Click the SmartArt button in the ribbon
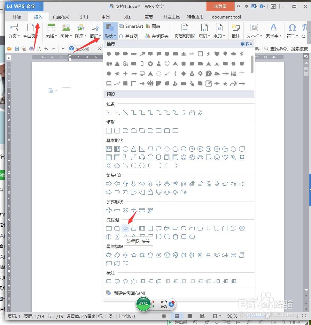Viewport: 311px width, 325px height. [x=131, y=26]
